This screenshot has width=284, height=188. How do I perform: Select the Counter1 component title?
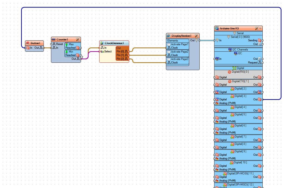pos(62,39)
